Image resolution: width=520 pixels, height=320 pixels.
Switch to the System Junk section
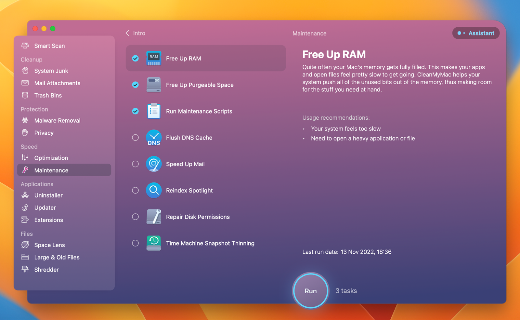pyautogui.click(x=51, y=71)
